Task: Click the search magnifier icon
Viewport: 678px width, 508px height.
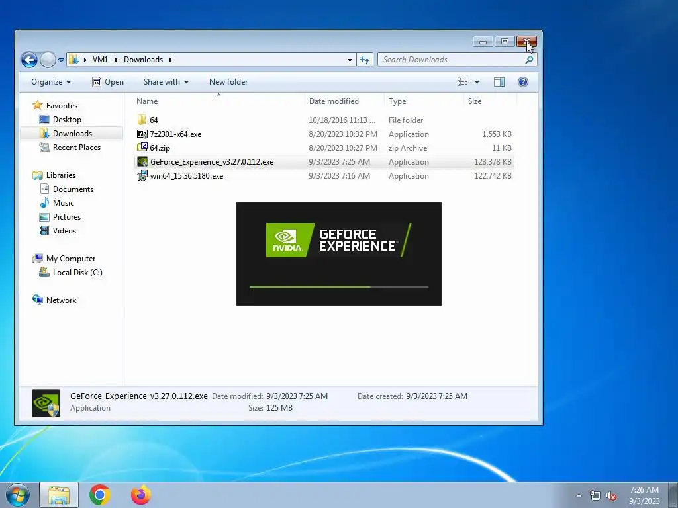Action: (x=529, y=60)
